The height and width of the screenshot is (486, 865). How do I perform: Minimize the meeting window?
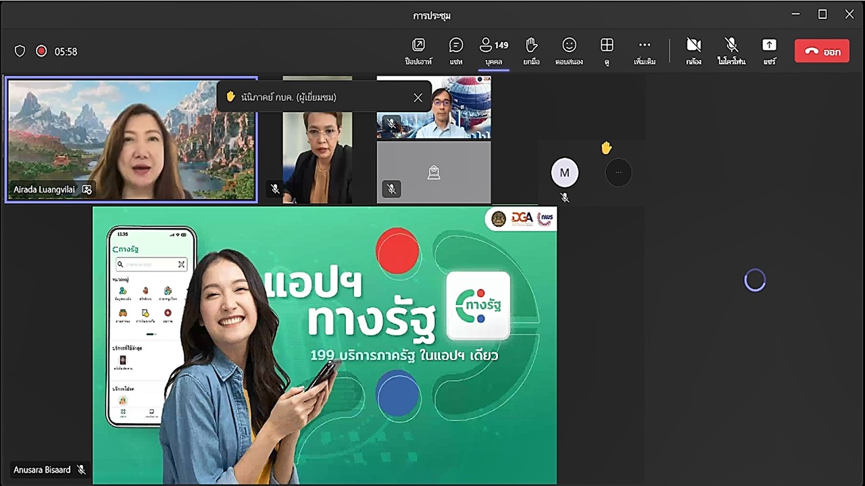pos(795,14)
